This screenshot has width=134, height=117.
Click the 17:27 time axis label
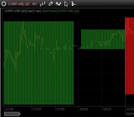click(37, 109)
